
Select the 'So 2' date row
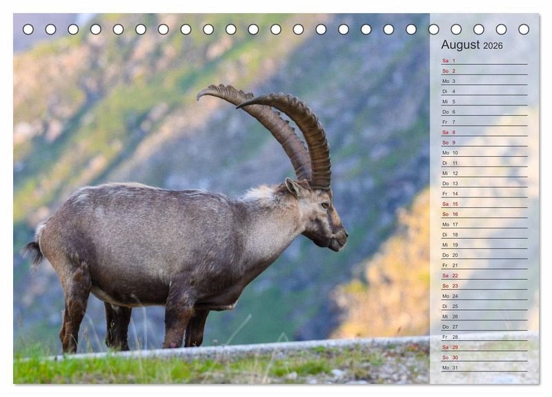(484, 71)
